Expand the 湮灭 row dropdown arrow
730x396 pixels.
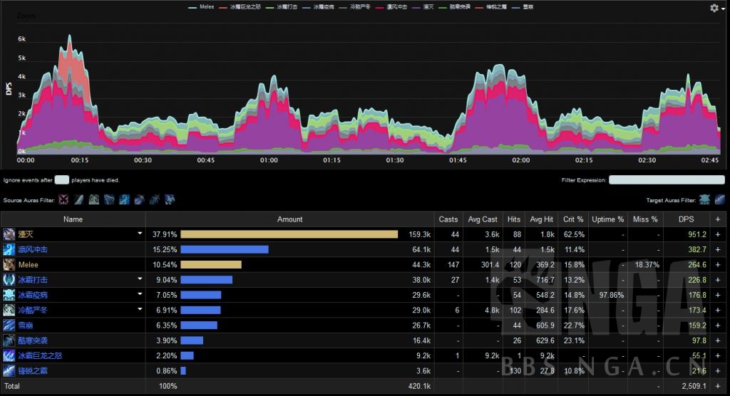click(140, 234)
